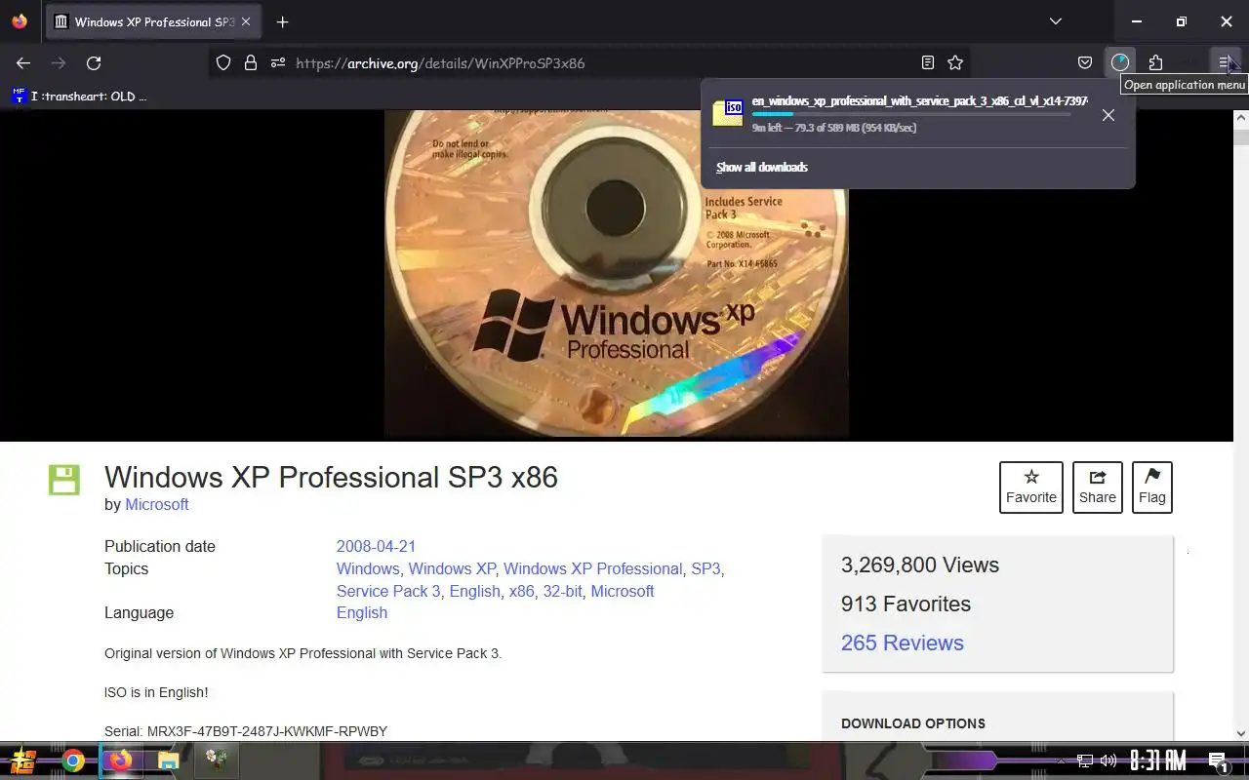Open the Firefox application menu
The height and width of the screenshot is (780, 1249).
[1225, 62]
